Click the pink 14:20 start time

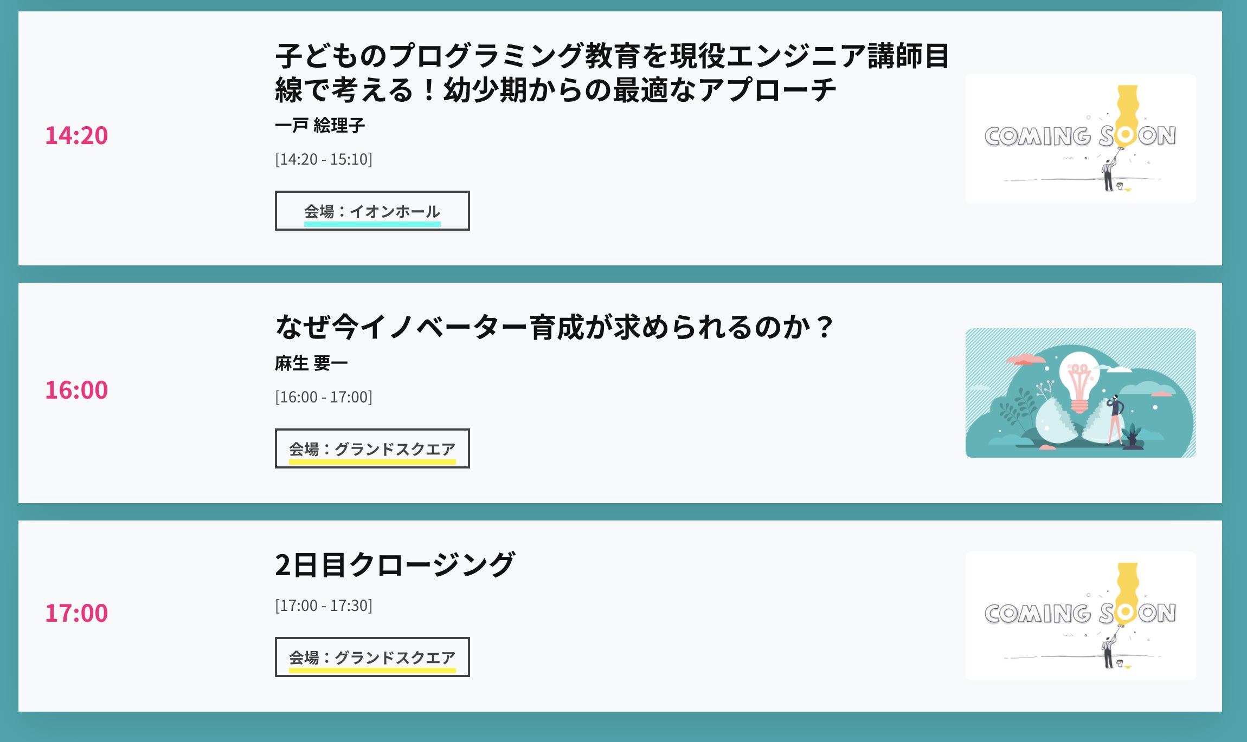[76, 135]
